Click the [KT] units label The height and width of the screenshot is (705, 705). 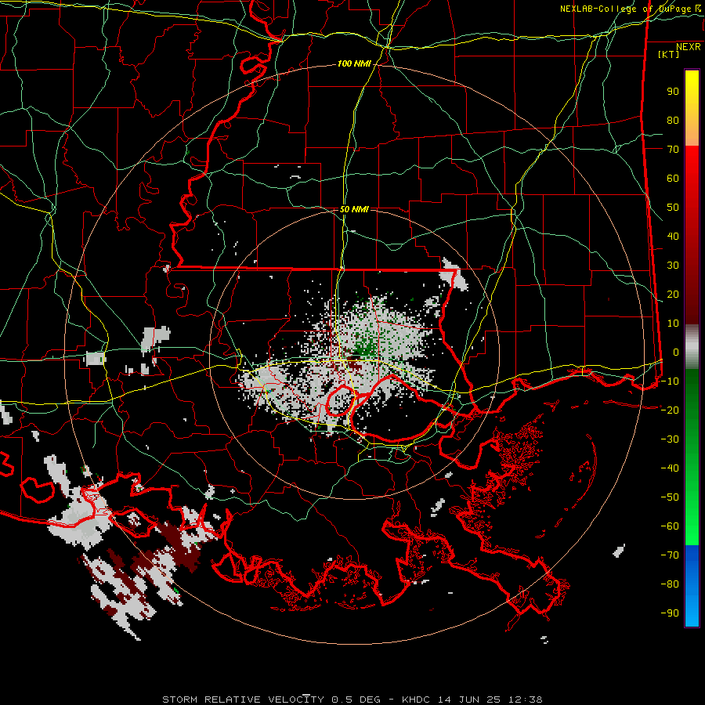click(x=668, y=54)
